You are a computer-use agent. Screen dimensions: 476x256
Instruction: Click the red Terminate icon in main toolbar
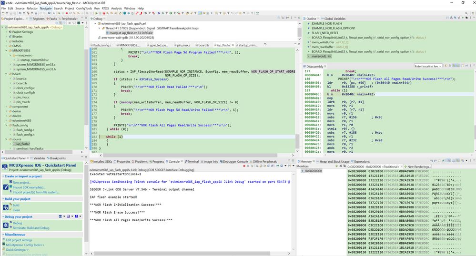tap(67, 13)
